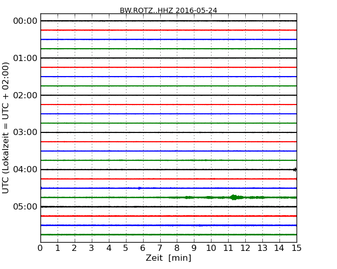Image resolution: width=337 pixels, height=269 pixels.
Task: Click the 02:00 time label
Action: tap(25, 95)
